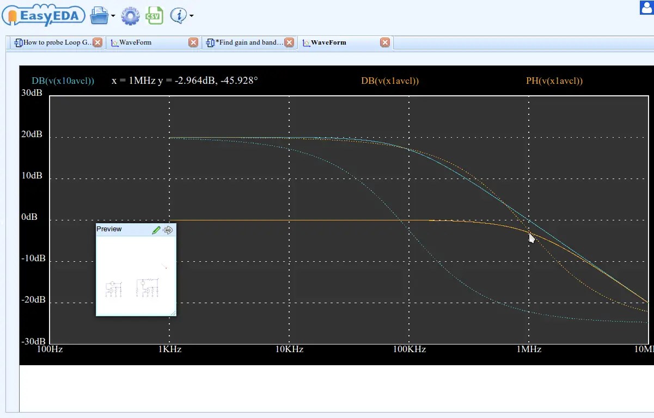Close the active WaveForm tab
Image resolution: width=654 pixels, height=418 pixels.
click(385, 42)
